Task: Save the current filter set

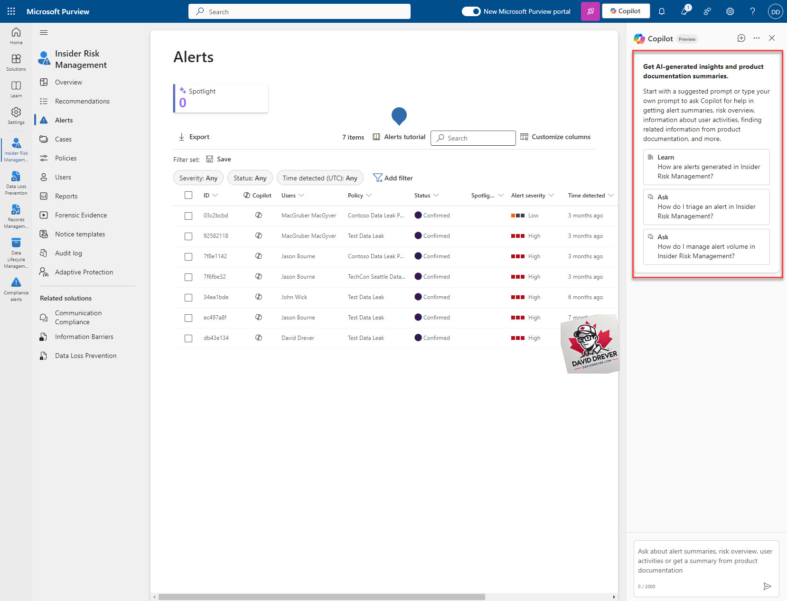Action: [x=218, y=159]
